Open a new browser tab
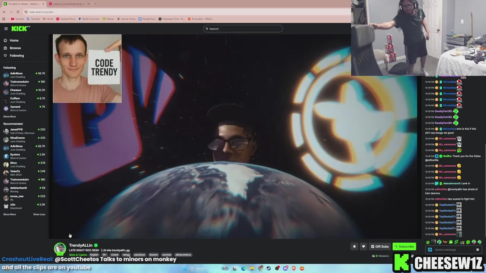The width and height of the screenshot is (486, 273). [95, 4]
